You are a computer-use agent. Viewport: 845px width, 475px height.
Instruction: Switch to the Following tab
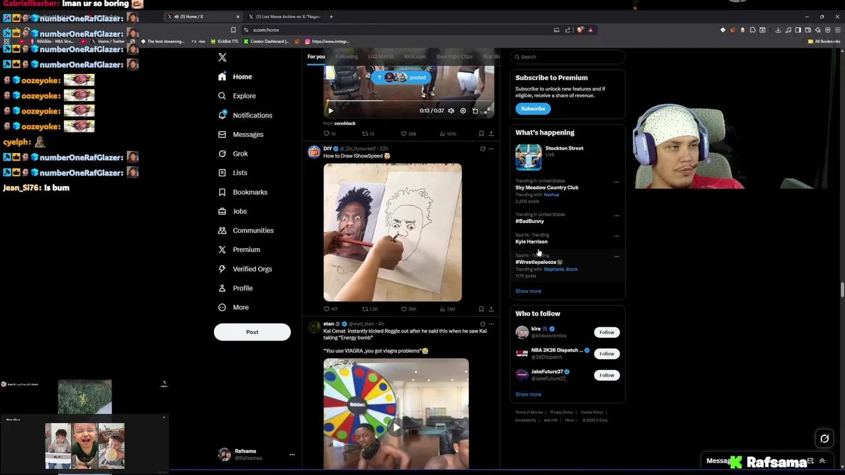tap(347, 57)
